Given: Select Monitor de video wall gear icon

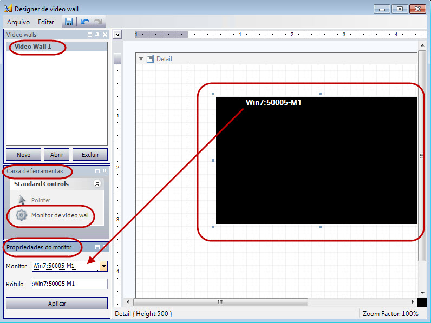Looking at the screenshot, I should pos(22,215).
